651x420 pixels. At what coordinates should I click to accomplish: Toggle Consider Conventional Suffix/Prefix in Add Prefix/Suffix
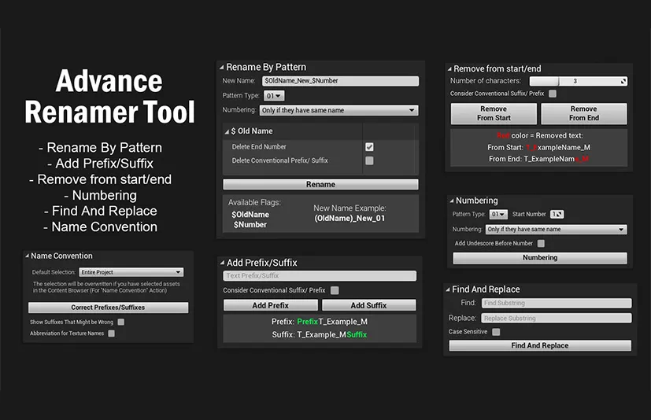[335, 290]
